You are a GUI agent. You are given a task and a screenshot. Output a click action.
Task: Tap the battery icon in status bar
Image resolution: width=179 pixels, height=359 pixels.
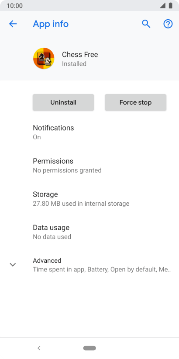click(x=171, y=6)
